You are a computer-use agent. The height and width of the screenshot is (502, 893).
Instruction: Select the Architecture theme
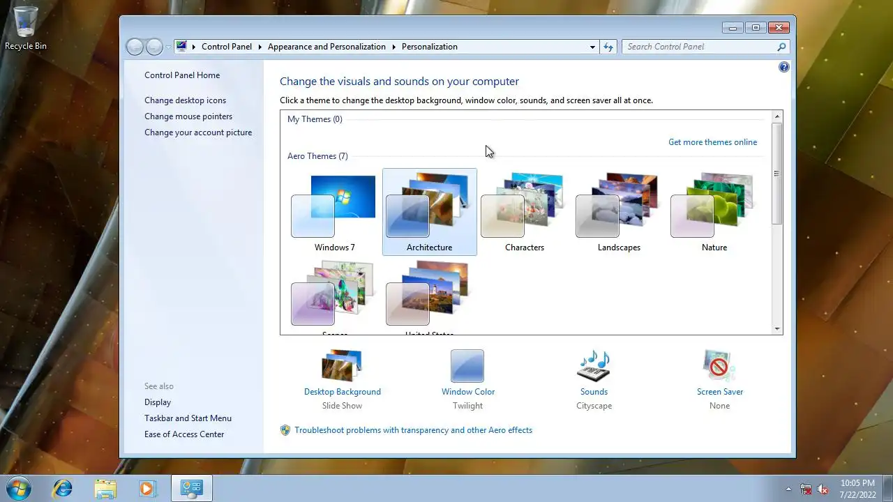tap(429, 213)
